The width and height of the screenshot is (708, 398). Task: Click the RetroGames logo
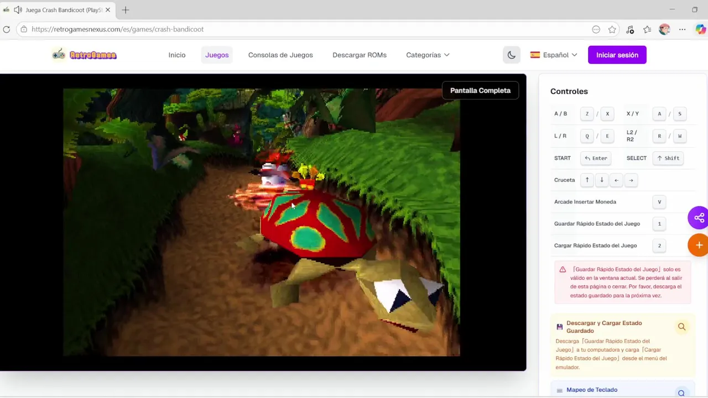(84, 55)
